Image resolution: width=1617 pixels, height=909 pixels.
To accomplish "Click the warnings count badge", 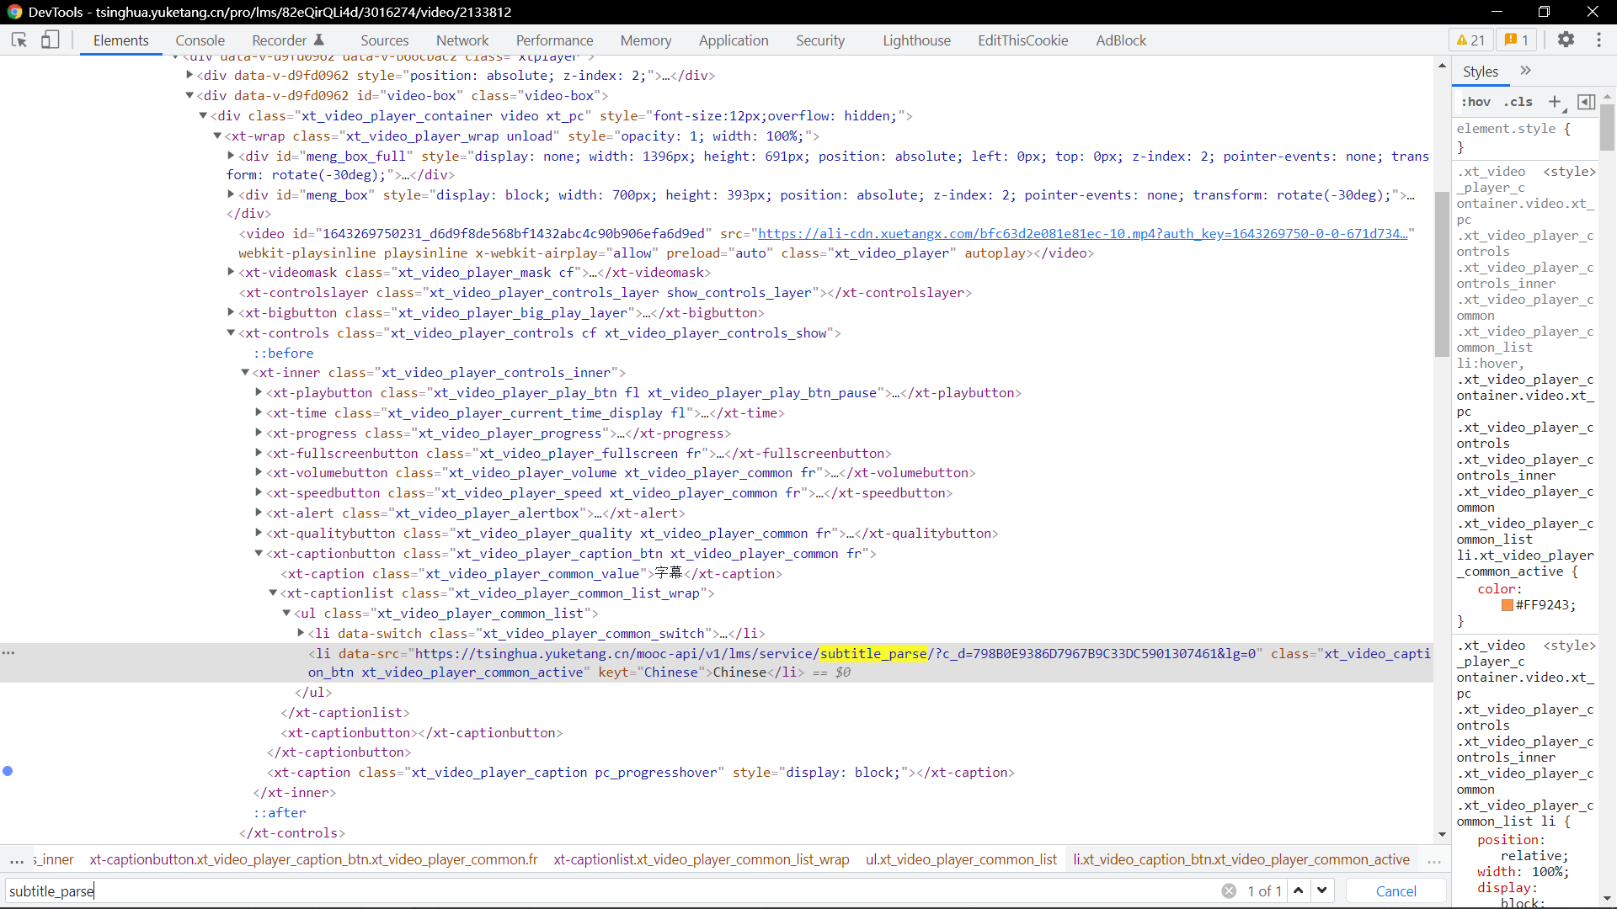I will 1471,40.
